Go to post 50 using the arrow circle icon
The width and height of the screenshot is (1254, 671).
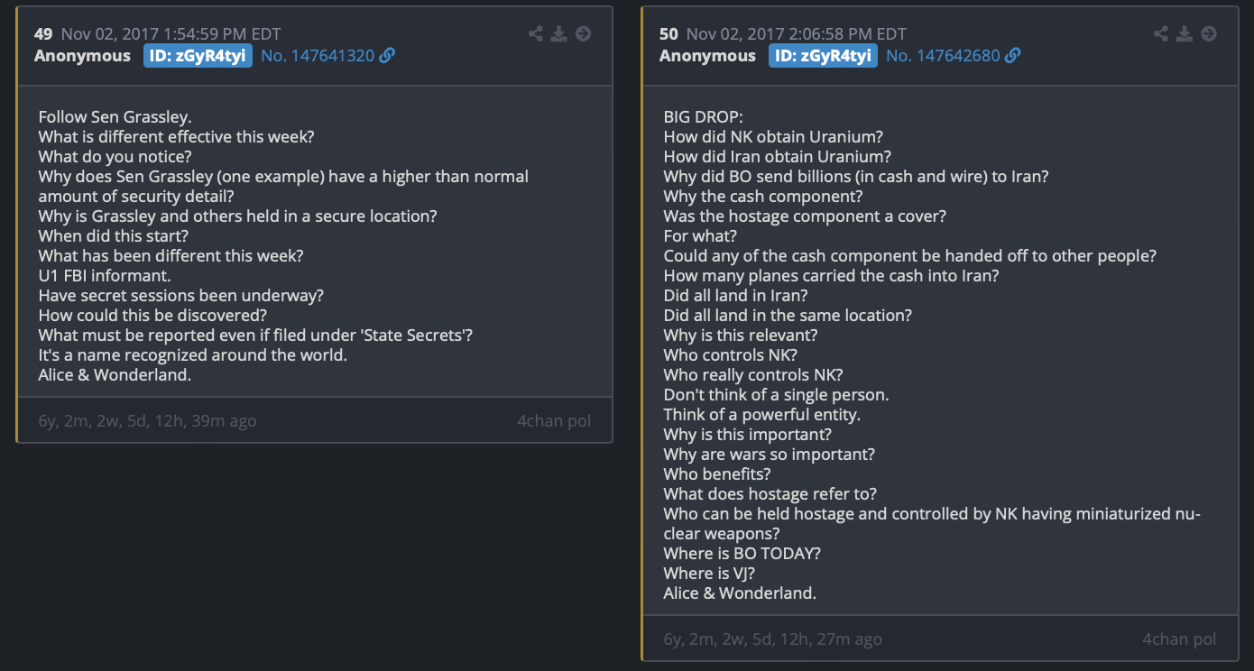pyautogui.click(x=1209, y=34)
